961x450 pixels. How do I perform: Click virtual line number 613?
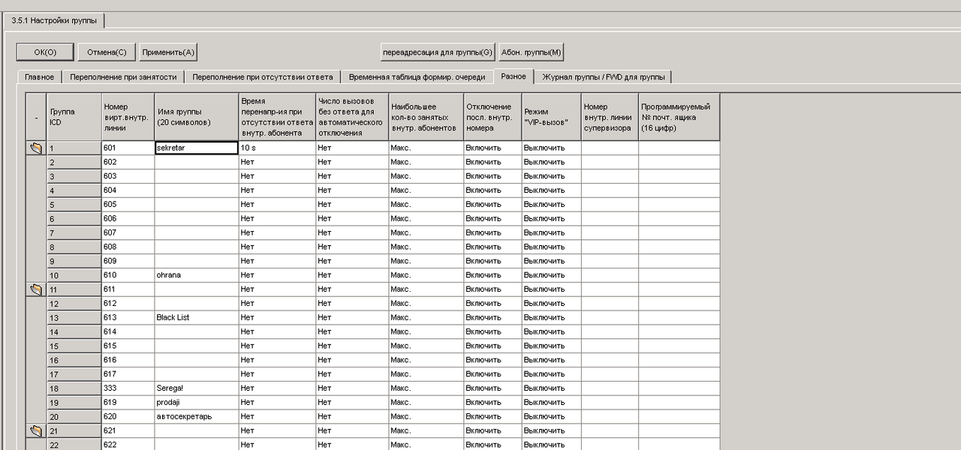128,317
